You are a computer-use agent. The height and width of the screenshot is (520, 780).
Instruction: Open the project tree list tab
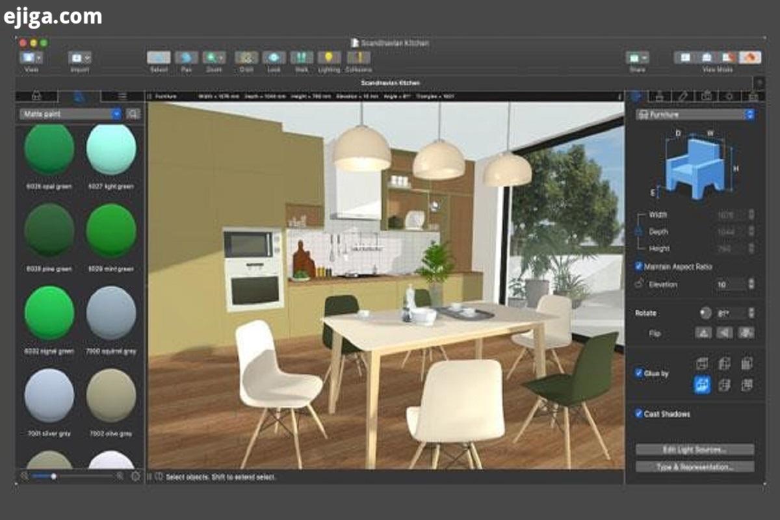tap(122, 96)
